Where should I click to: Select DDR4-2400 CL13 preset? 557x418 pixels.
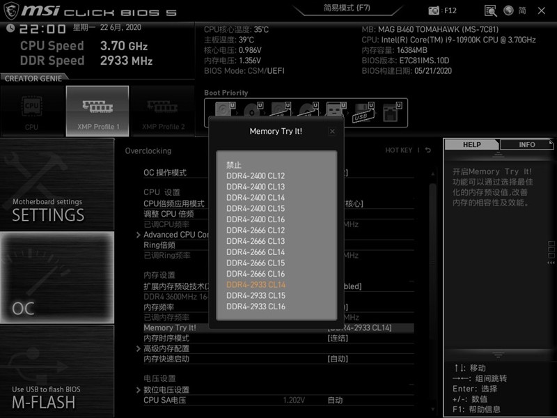click(x=256, y=187)
